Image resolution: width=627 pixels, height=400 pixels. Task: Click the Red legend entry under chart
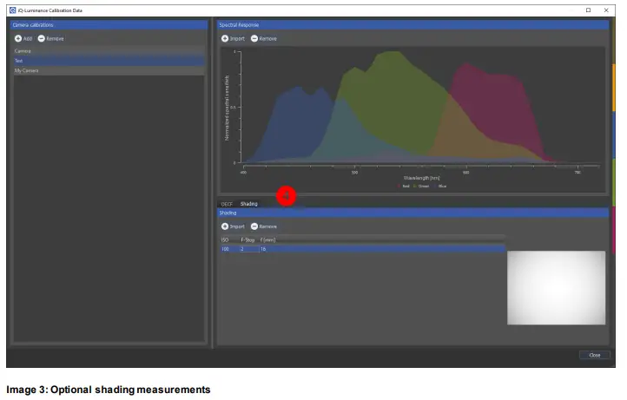[x=404, y=187]
